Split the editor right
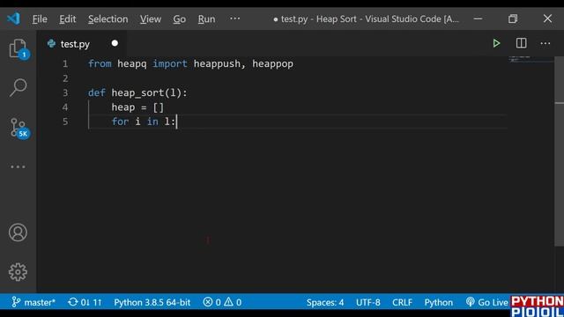Viewport: 564px width, 317px height. point(521,43)
